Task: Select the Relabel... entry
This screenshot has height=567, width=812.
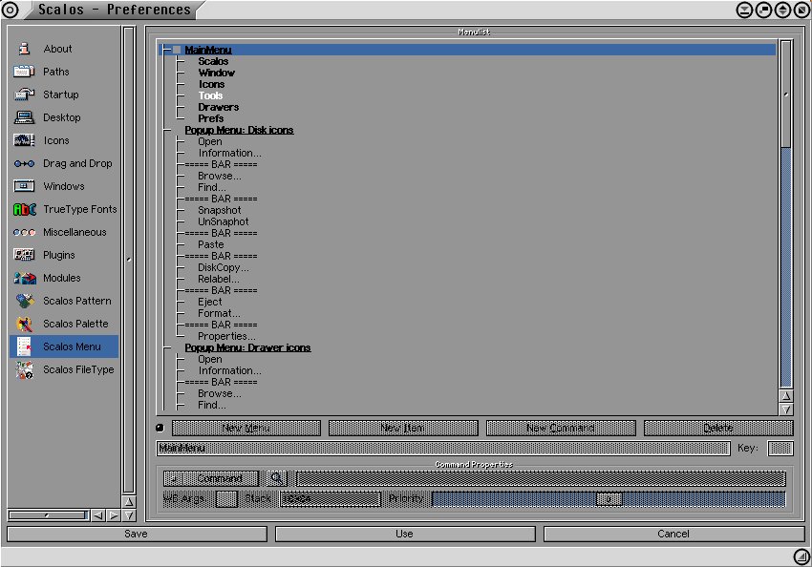Action: click(x=219, y=279)
